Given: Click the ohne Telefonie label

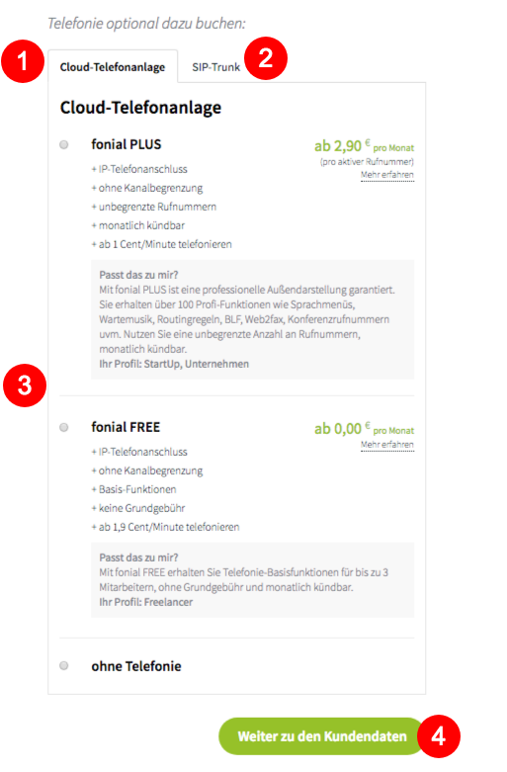Looking at the screenshot, I should pyautogui.click(x=136, y=666).
